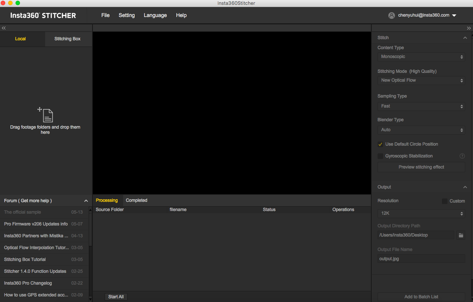Click the filename column header
Image resolution: width=473 pixels, height=302 pixels.
pyautogui.click(x=178, y=210)
